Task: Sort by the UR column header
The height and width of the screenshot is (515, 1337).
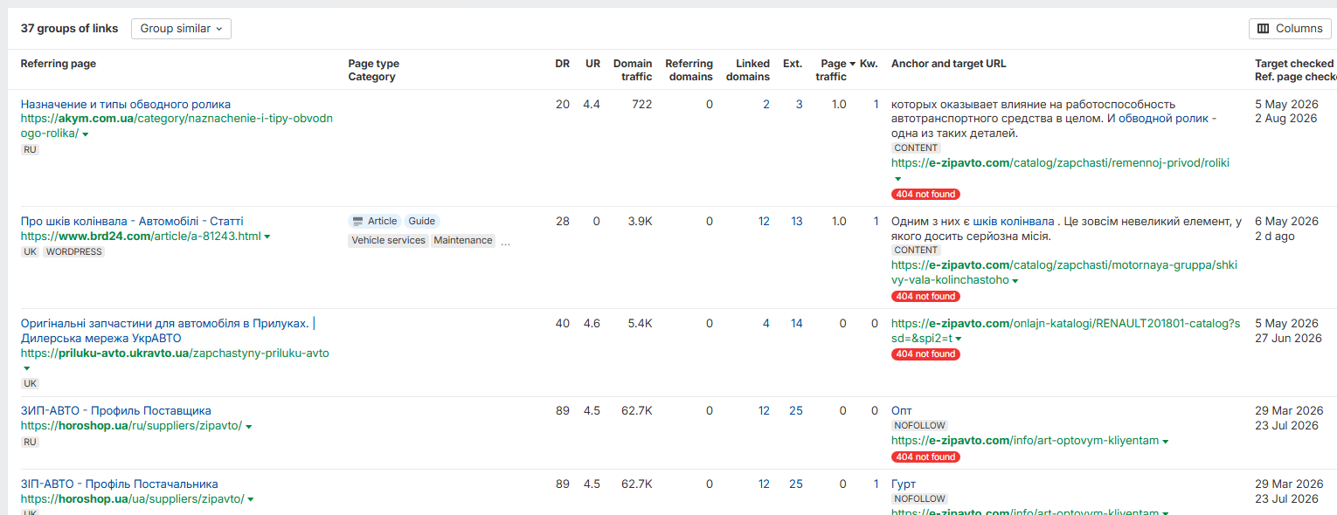Action: coord(592,64)
